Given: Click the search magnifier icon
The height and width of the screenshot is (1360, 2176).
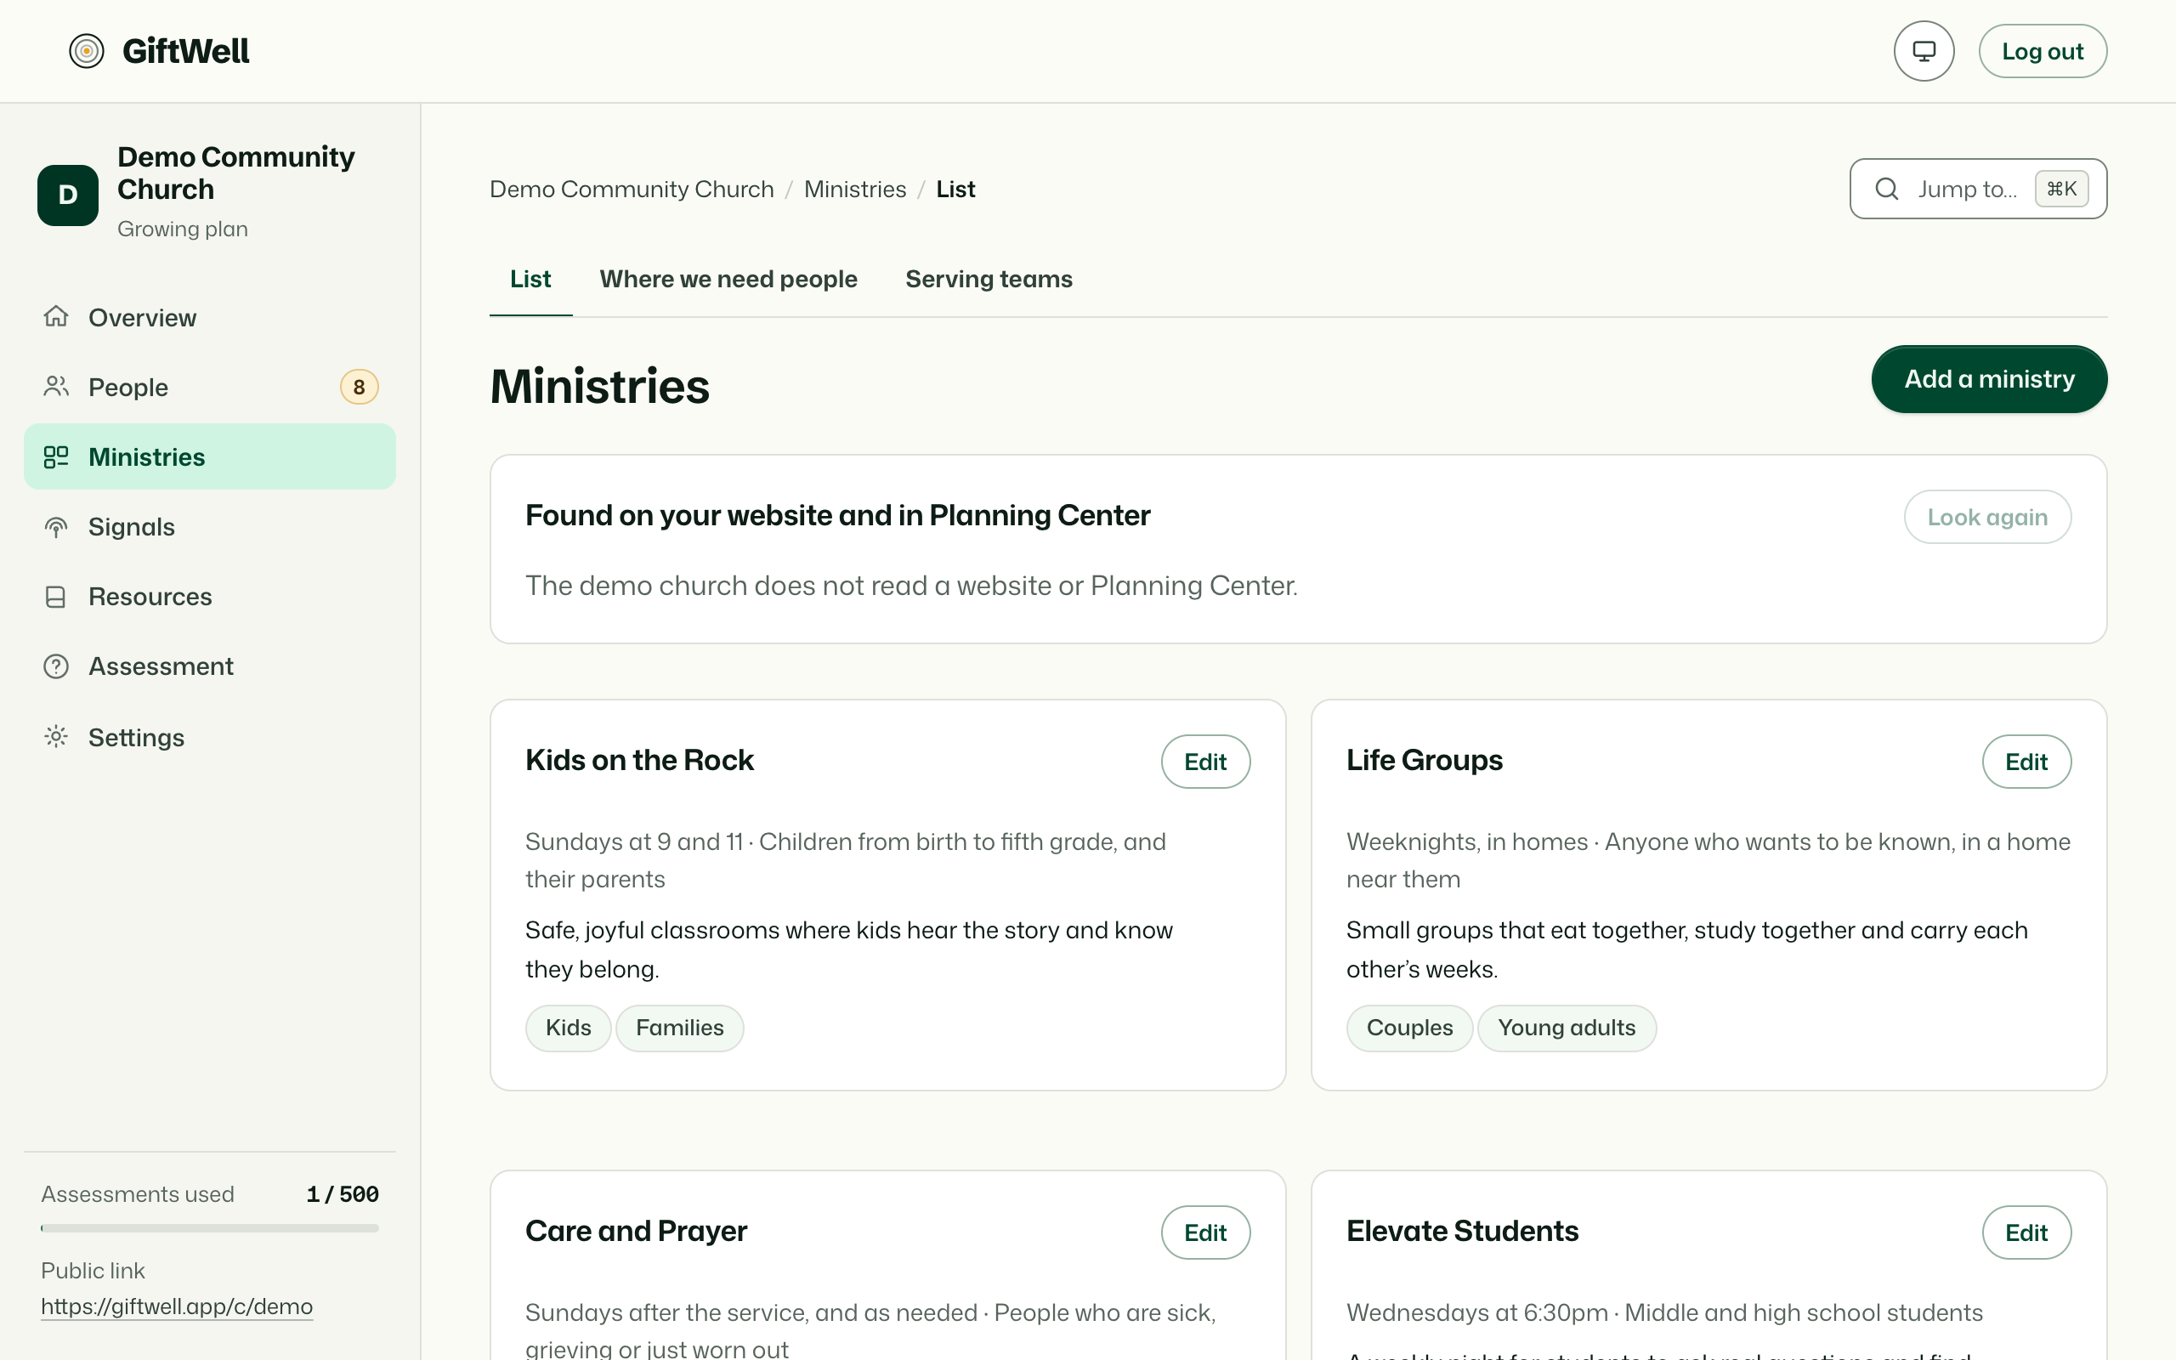Looking at the screenshot, I should (x=1886, y=189).
